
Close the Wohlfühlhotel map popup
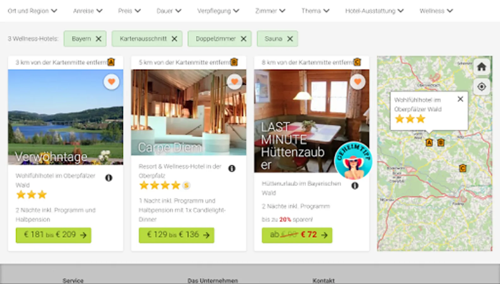click(460, 99)
